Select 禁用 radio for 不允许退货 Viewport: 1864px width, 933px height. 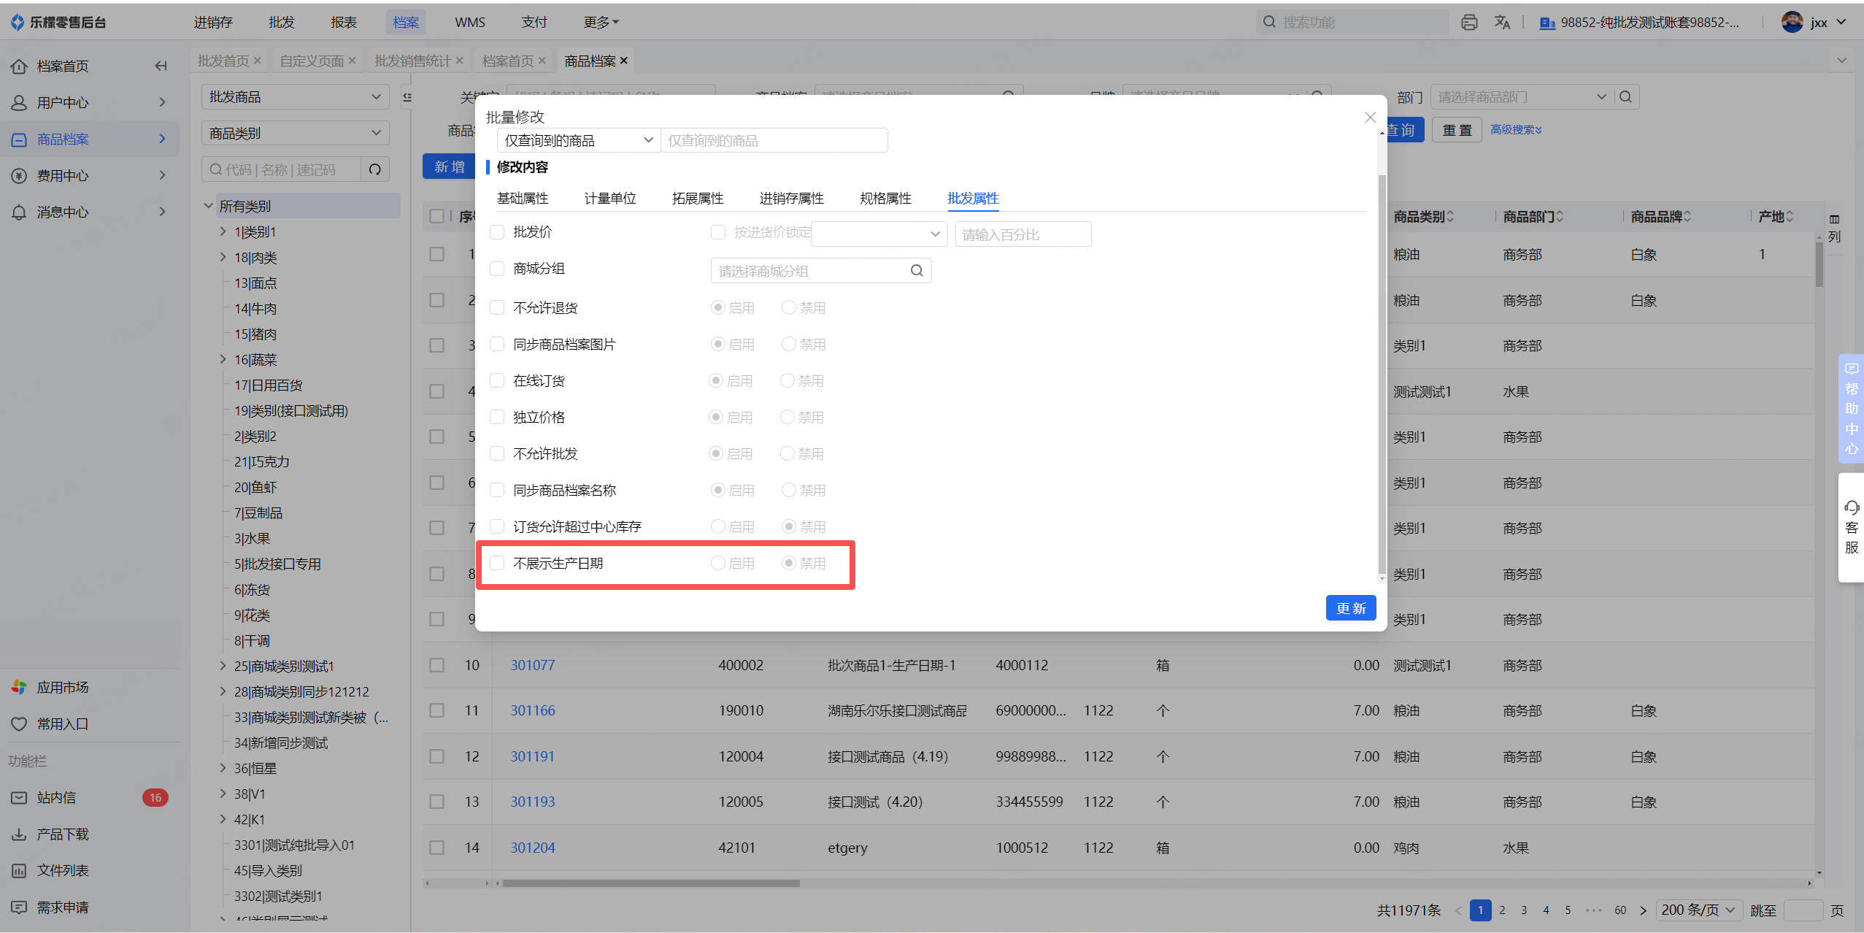789,307
